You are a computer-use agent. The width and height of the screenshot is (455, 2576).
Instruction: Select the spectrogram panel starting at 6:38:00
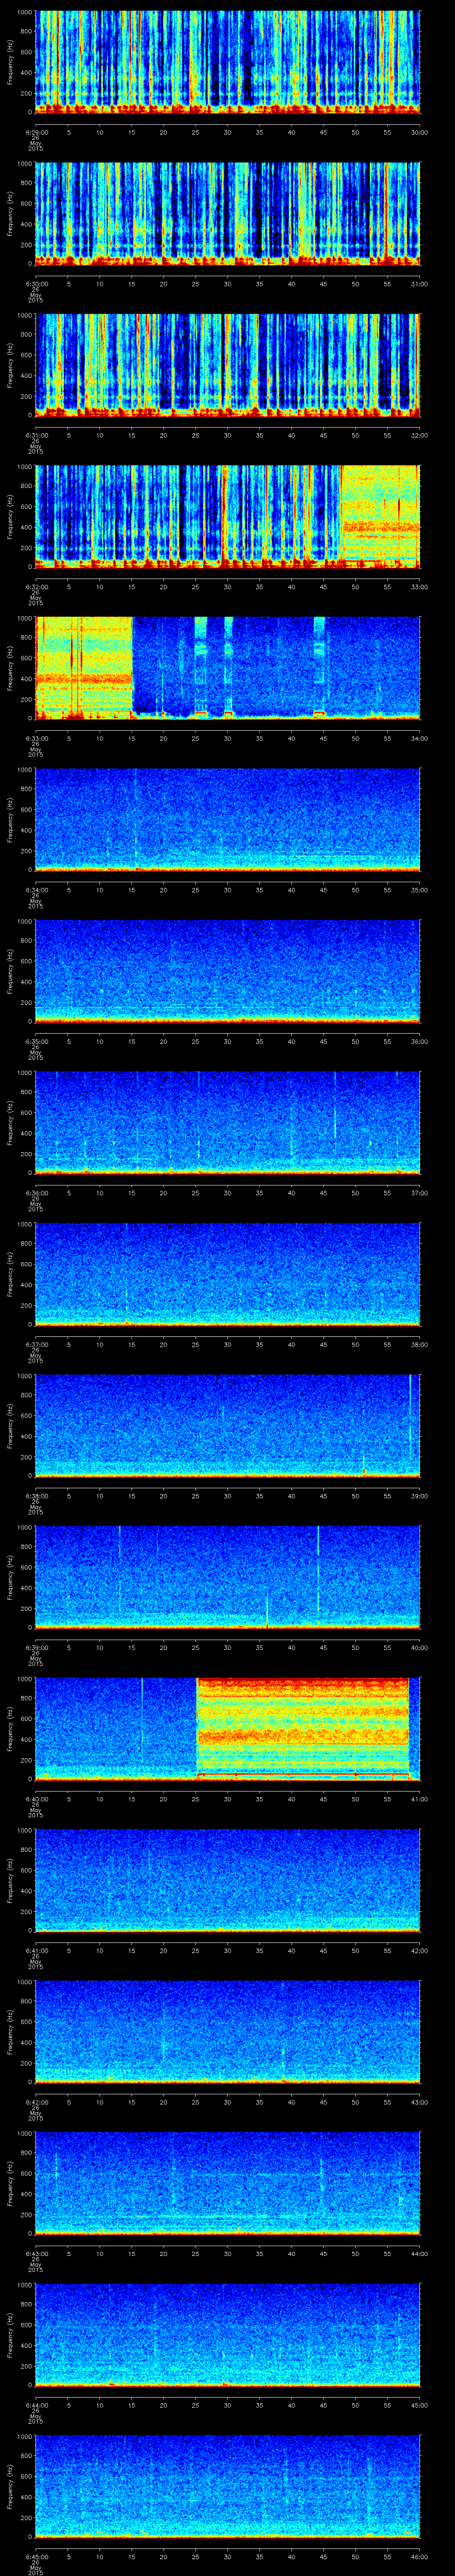227,1426
